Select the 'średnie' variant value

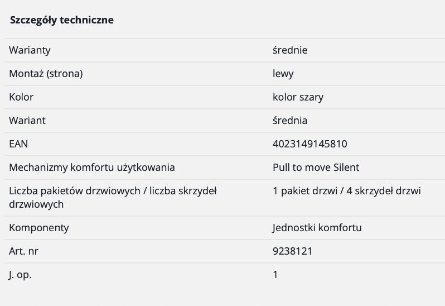[290, 50]
